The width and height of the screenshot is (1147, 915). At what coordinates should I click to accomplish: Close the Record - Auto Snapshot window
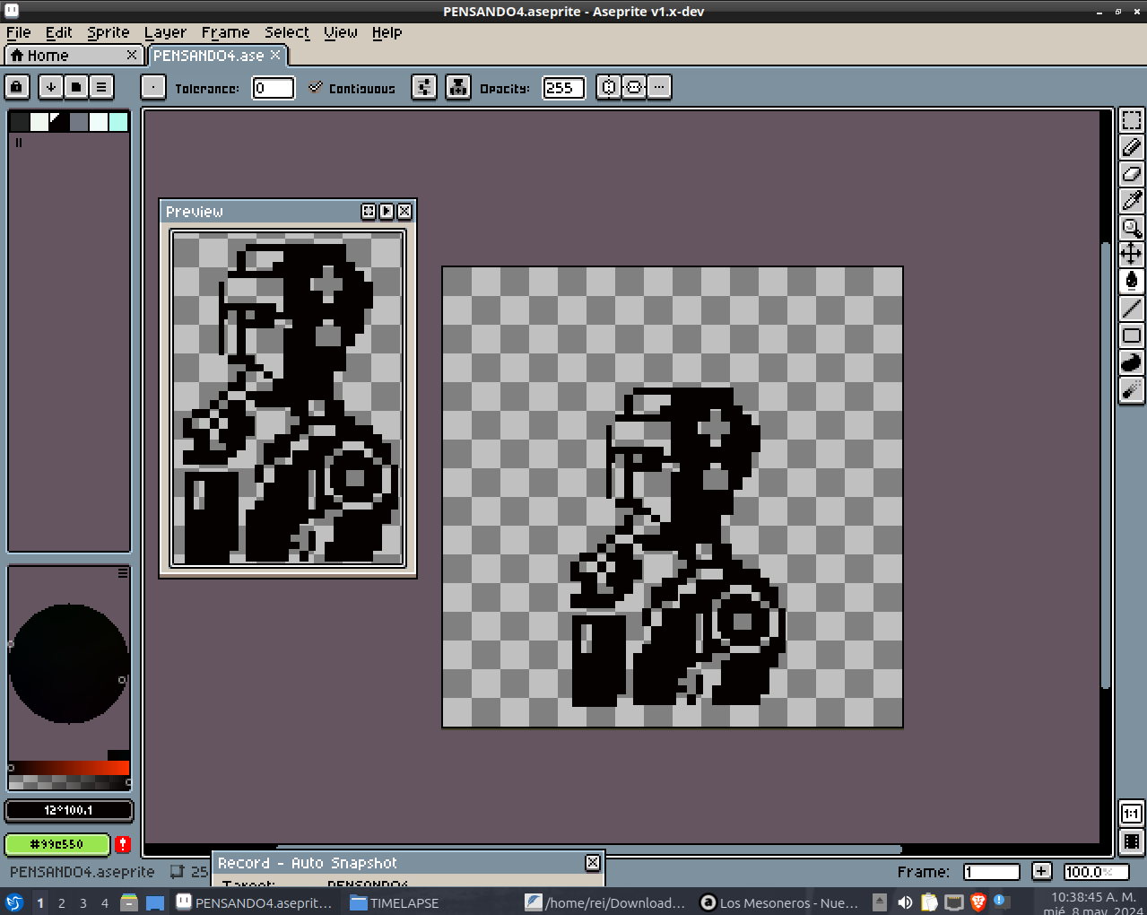[x=593, y=862]
